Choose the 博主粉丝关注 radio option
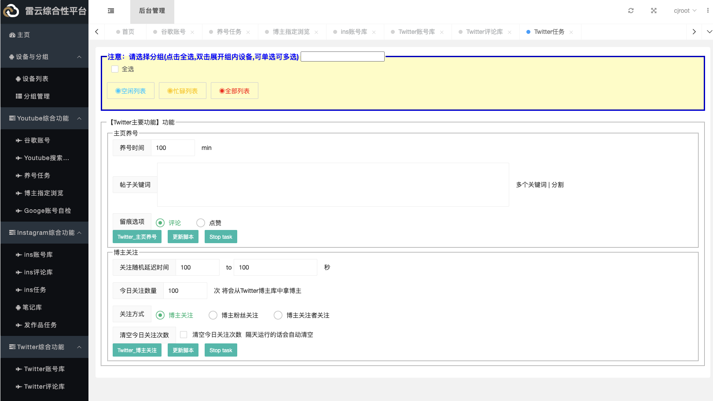 (213, 315)
